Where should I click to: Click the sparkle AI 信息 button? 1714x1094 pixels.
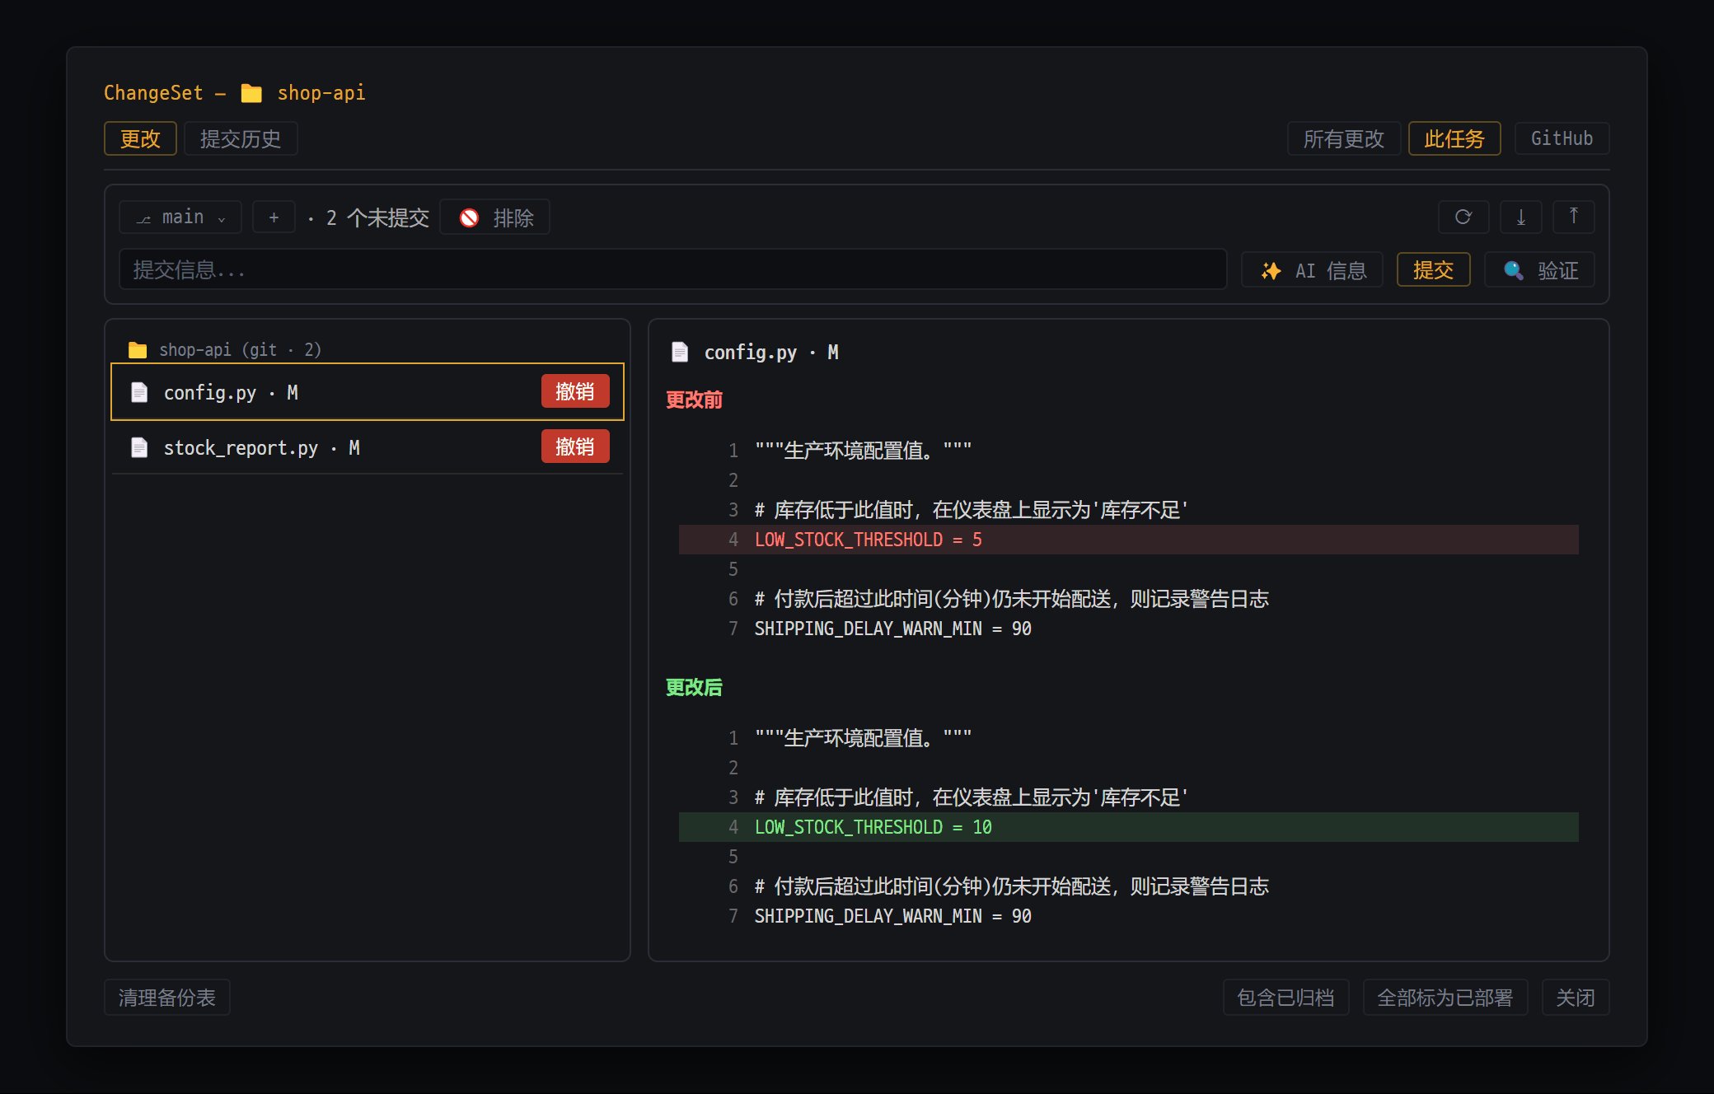click(x=1312, y=270)
